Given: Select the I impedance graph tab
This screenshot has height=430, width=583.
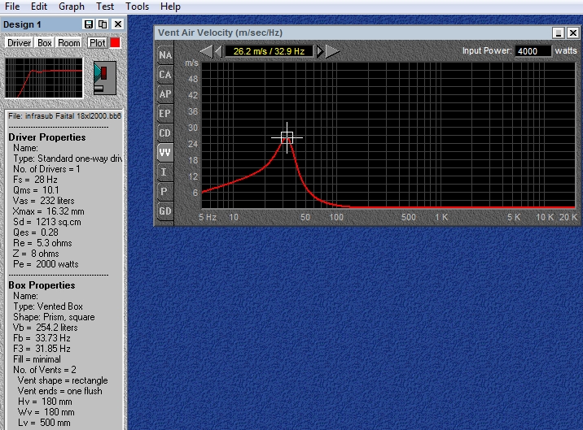Looking at the screenshot, I should click(165, 172).
